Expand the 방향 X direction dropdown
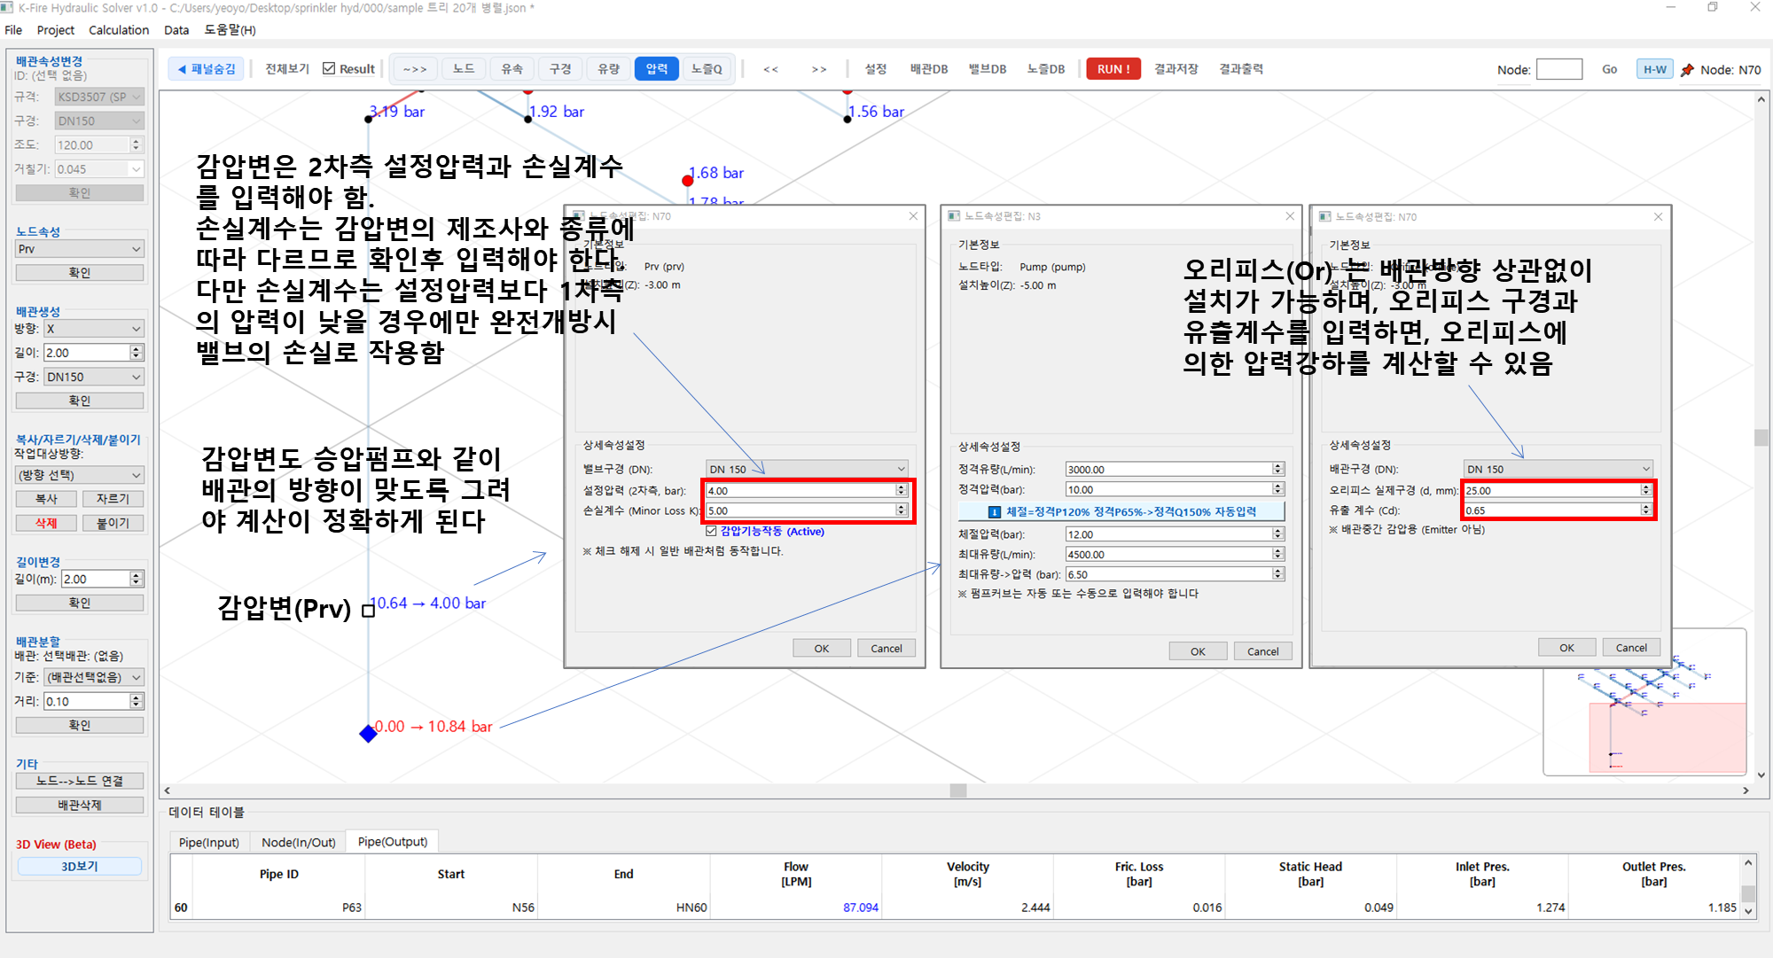Image resolution: width=1773 pixels, height=958 pixels. coord(93,329)
